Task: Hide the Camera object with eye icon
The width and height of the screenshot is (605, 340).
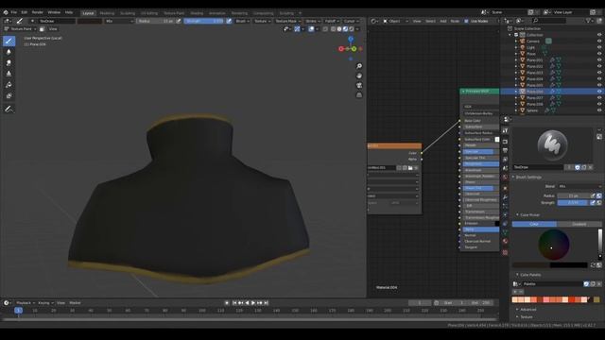Action: [x=599, y=41]
